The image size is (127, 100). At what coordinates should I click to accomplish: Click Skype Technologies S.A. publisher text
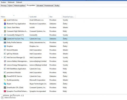pos(38,84)
